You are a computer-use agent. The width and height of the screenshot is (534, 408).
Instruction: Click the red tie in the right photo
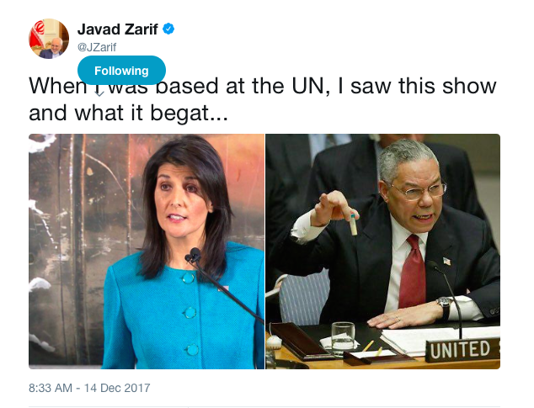click(x=413, y=272)
